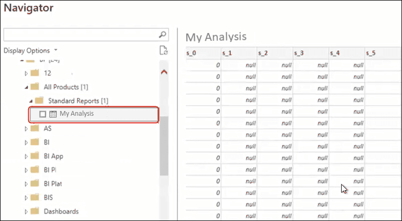This screenshot has width=402, height=221.
Task: Click the folder icon next to 12
Action: (x=35, y=73)
